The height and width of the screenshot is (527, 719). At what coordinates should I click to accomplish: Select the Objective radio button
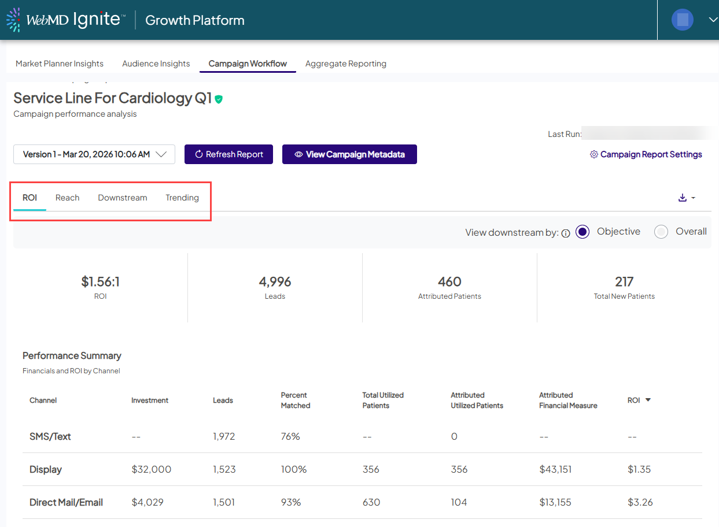pyautogui.click(x=582, y=232)
